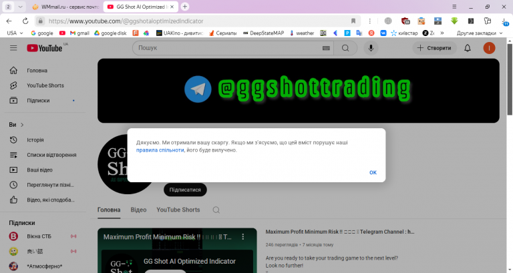Open the google bookmark

coord(41,33)
